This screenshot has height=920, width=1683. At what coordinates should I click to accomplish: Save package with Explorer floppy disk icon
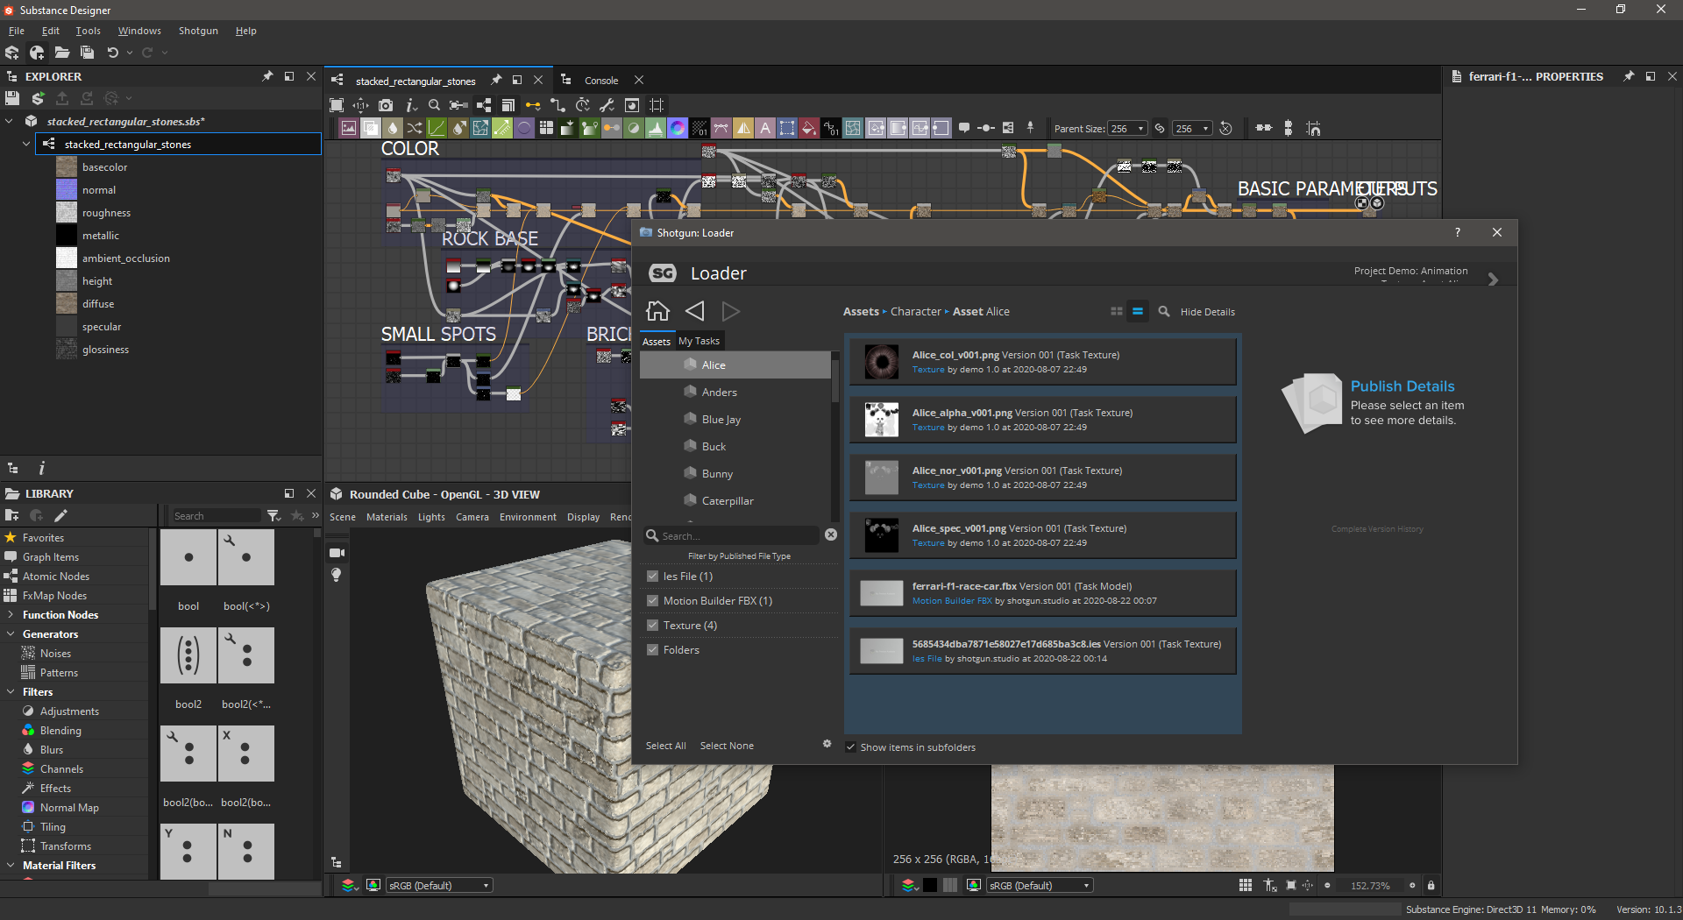coord(12,98)
